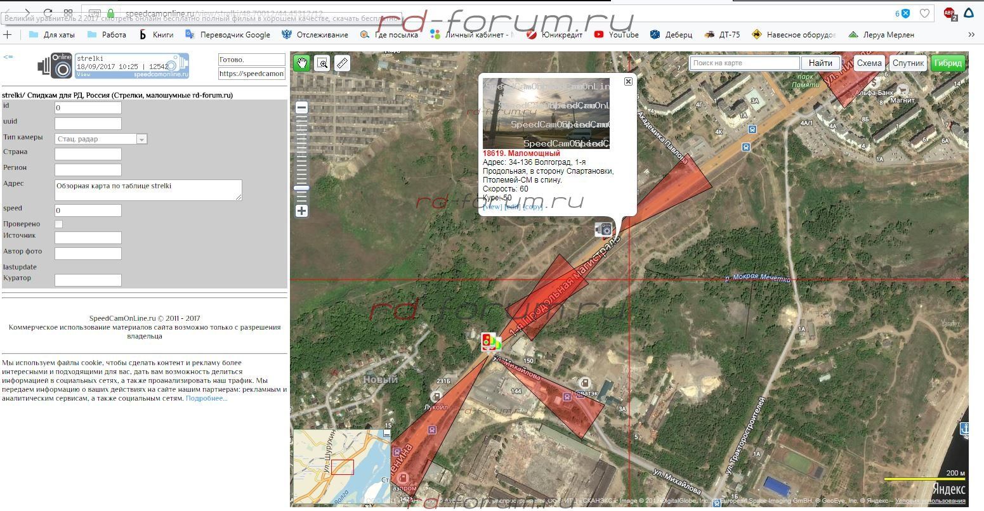Expand hidden bookmarks with the double-chevron
Viewport: 984px width, 511px height.
(971, 35)
